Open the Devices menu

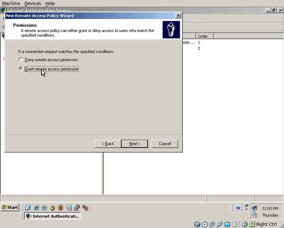coord(32,3)
